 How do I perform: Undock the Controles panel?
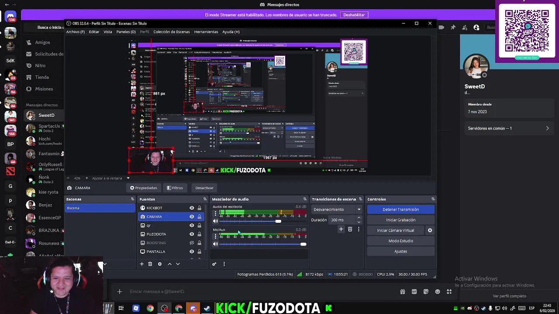click(433, 199)
